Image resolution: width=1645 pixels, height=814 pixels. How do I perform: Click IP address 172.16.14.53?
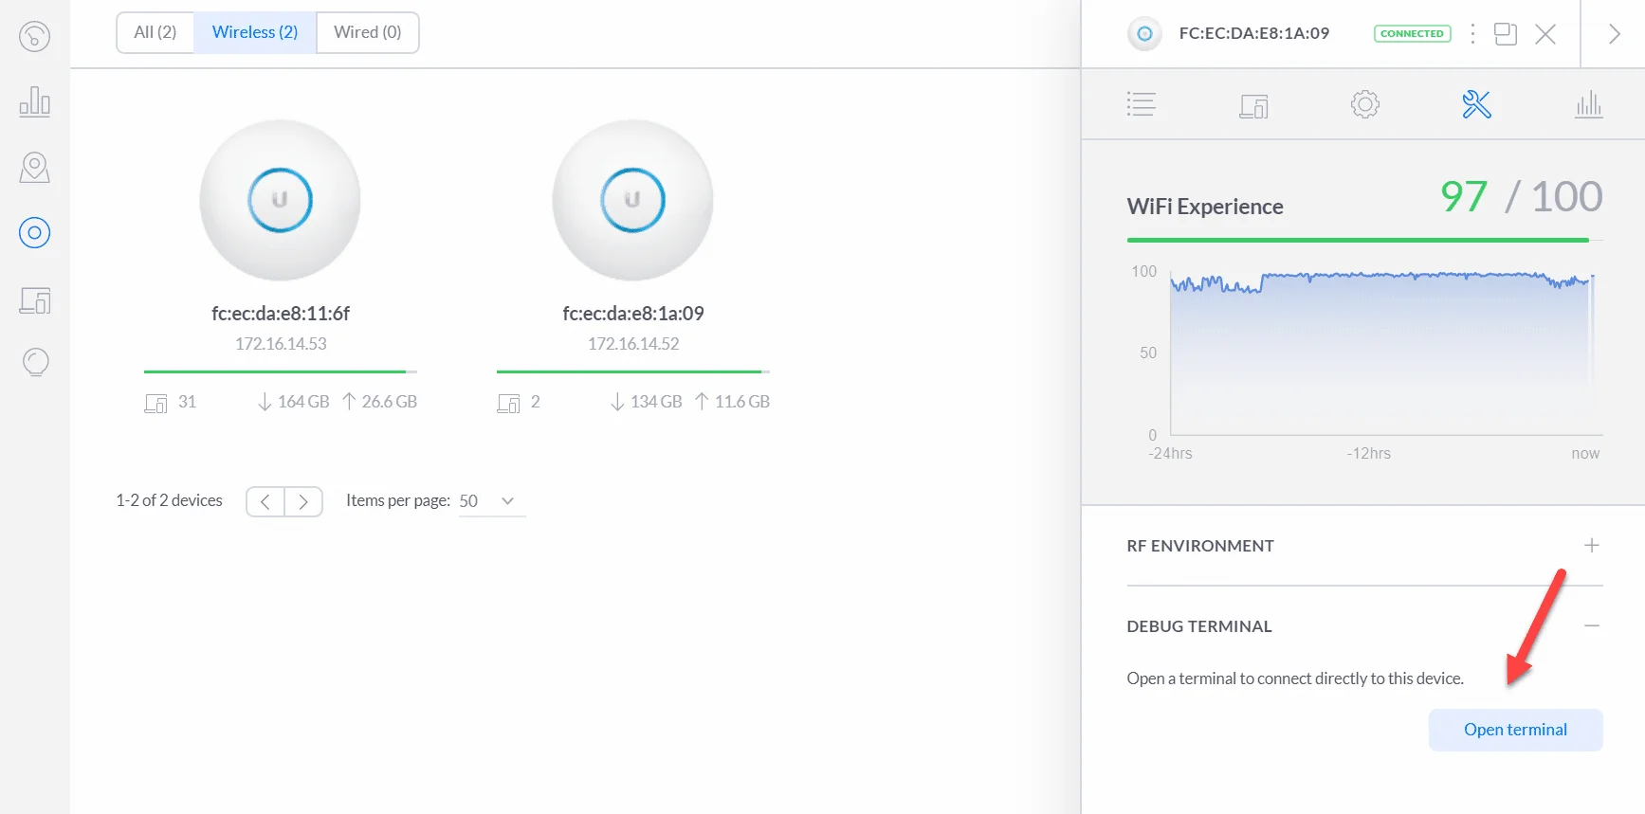click(281, 344)
